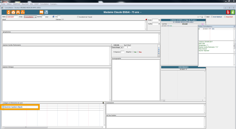Click the microscope icon in the toolbar
The width and height of the screenshot is (236, 129).
pos(9,12)
